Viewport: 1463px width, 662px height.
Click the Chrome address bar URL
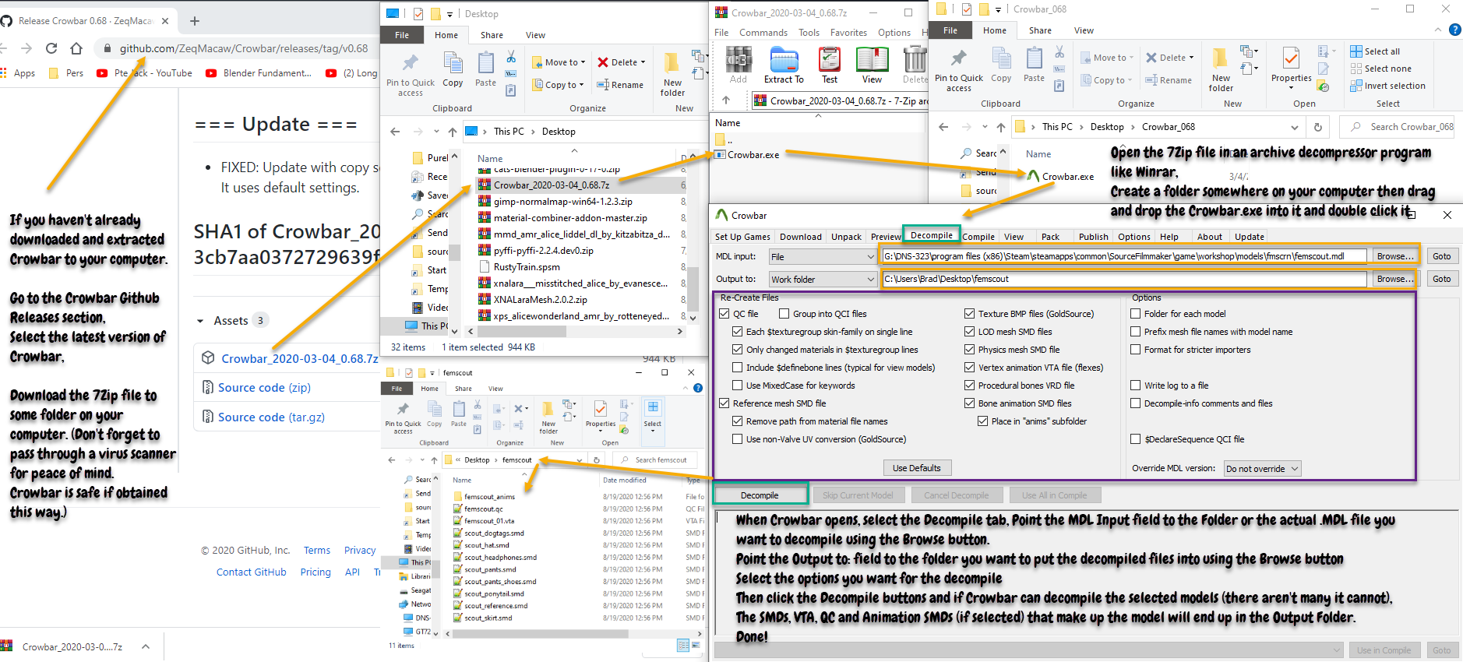click(x=244, y=48)
